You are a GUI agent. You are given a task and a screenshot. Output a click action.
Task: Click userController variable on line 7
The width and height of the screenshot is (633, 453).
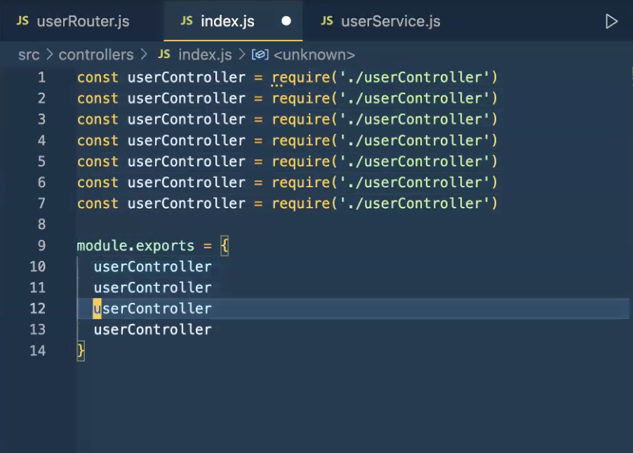click(x=187, y=203)
